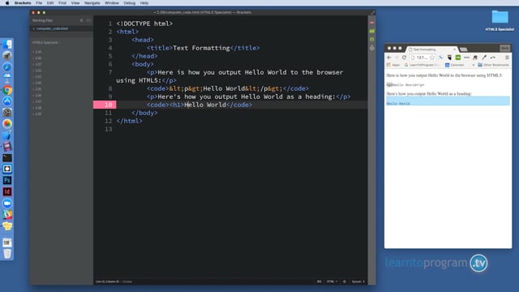Open the Navigate menu
519x292 pixels.
(92, 3)
